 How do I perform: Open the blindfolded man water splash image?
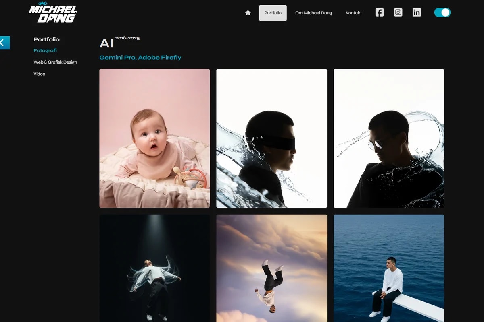tap(272, 138)
